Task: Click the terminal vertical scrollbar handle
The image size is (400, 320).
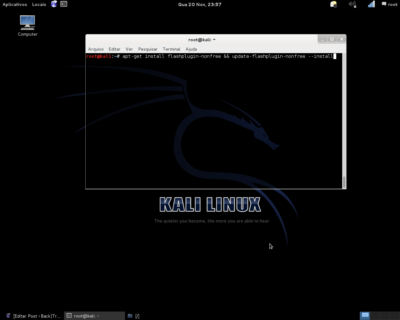Action: coord(344,182)
